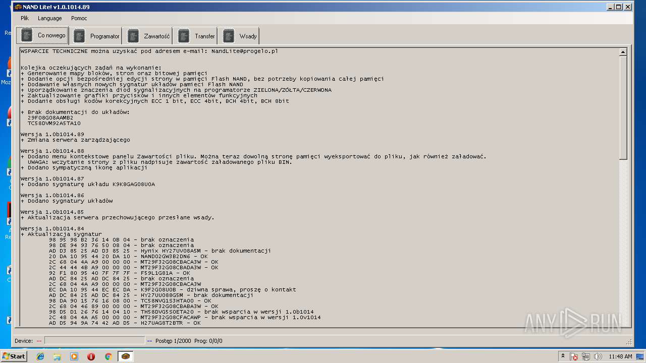Open the Pomoc menu
This screenshot has width=646, height=363.
coord(79,18)
